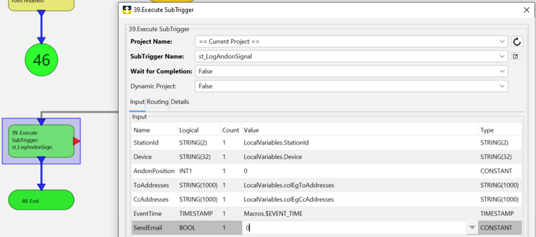Screen dimensions: 536x237
Task: Click the AndonPosition value cell
Action: [x=359, y=171]
